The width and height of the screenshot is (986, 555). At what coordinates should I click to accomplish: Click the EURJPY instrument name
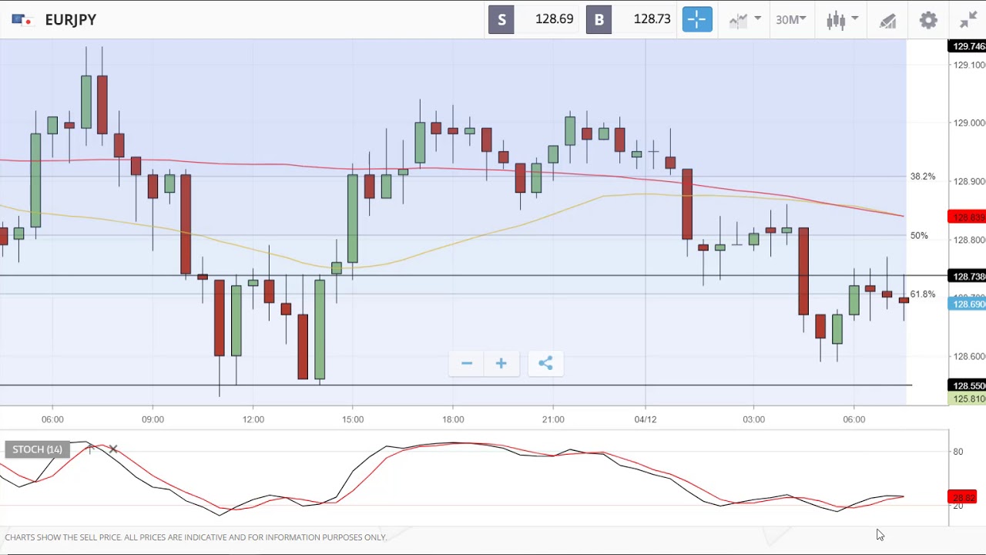click(70, 20)
